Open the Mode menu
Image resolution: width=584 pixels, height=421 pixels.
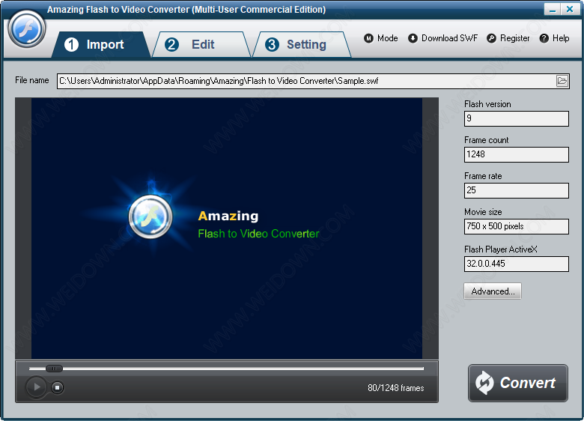coord(381,38)
